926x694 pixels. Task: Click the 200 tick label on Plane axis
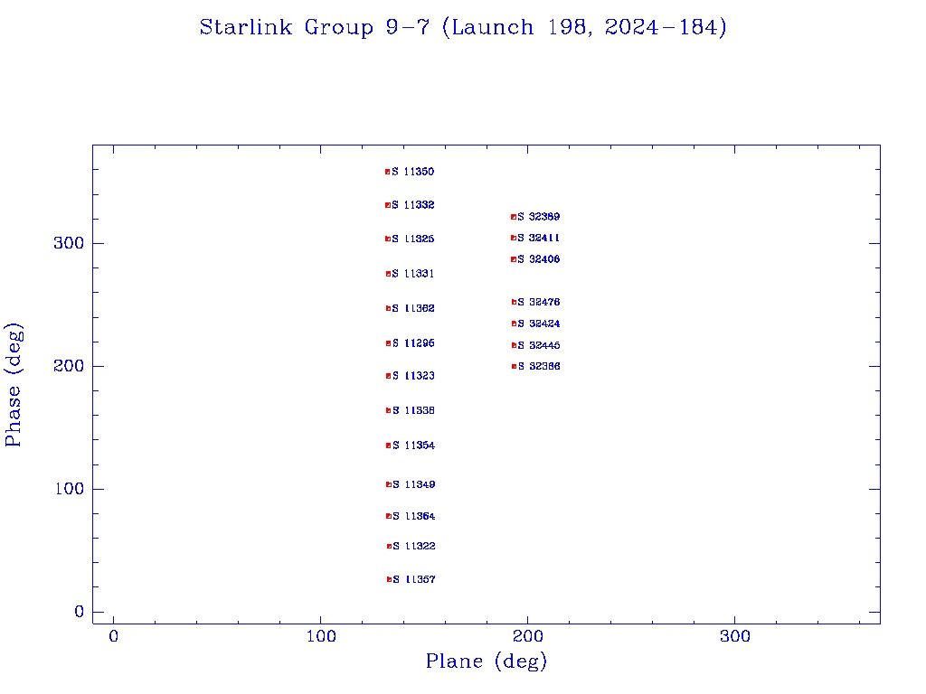(x=528, y=636)
